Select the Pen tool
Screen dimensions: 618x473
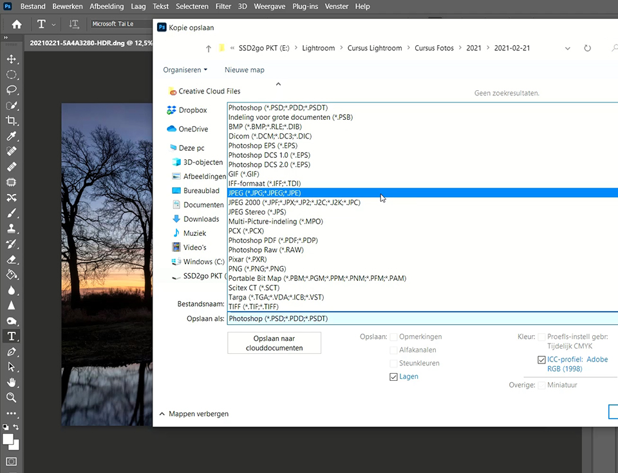(12, 351)
